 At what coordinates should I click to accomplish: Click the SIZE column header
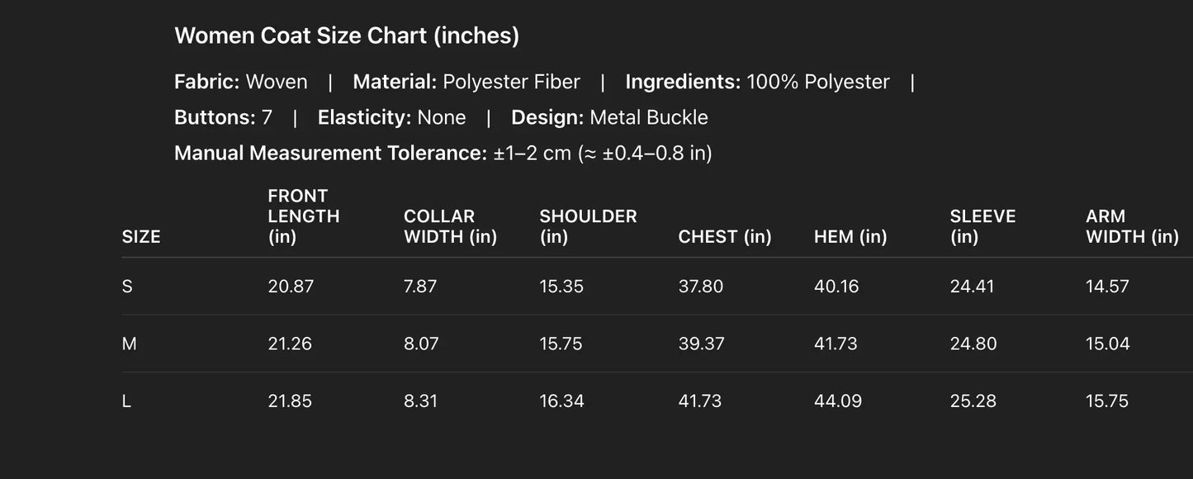point(141,237)
